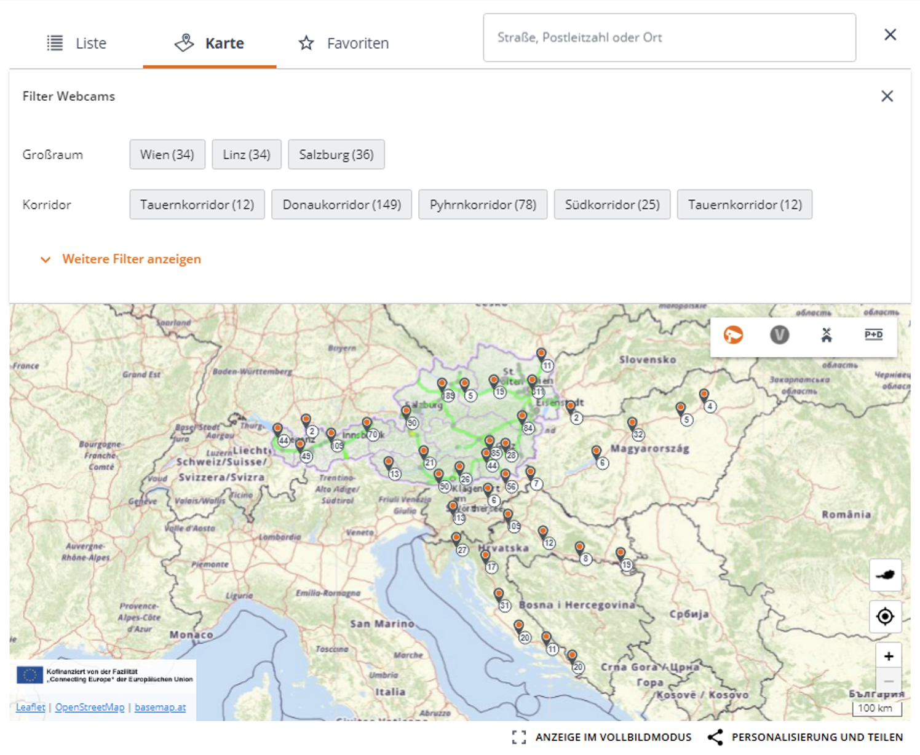Image resolution: width=920 pixels, height=755 pixels.
Task: Zoom in on the map
Action: (889, 657)
